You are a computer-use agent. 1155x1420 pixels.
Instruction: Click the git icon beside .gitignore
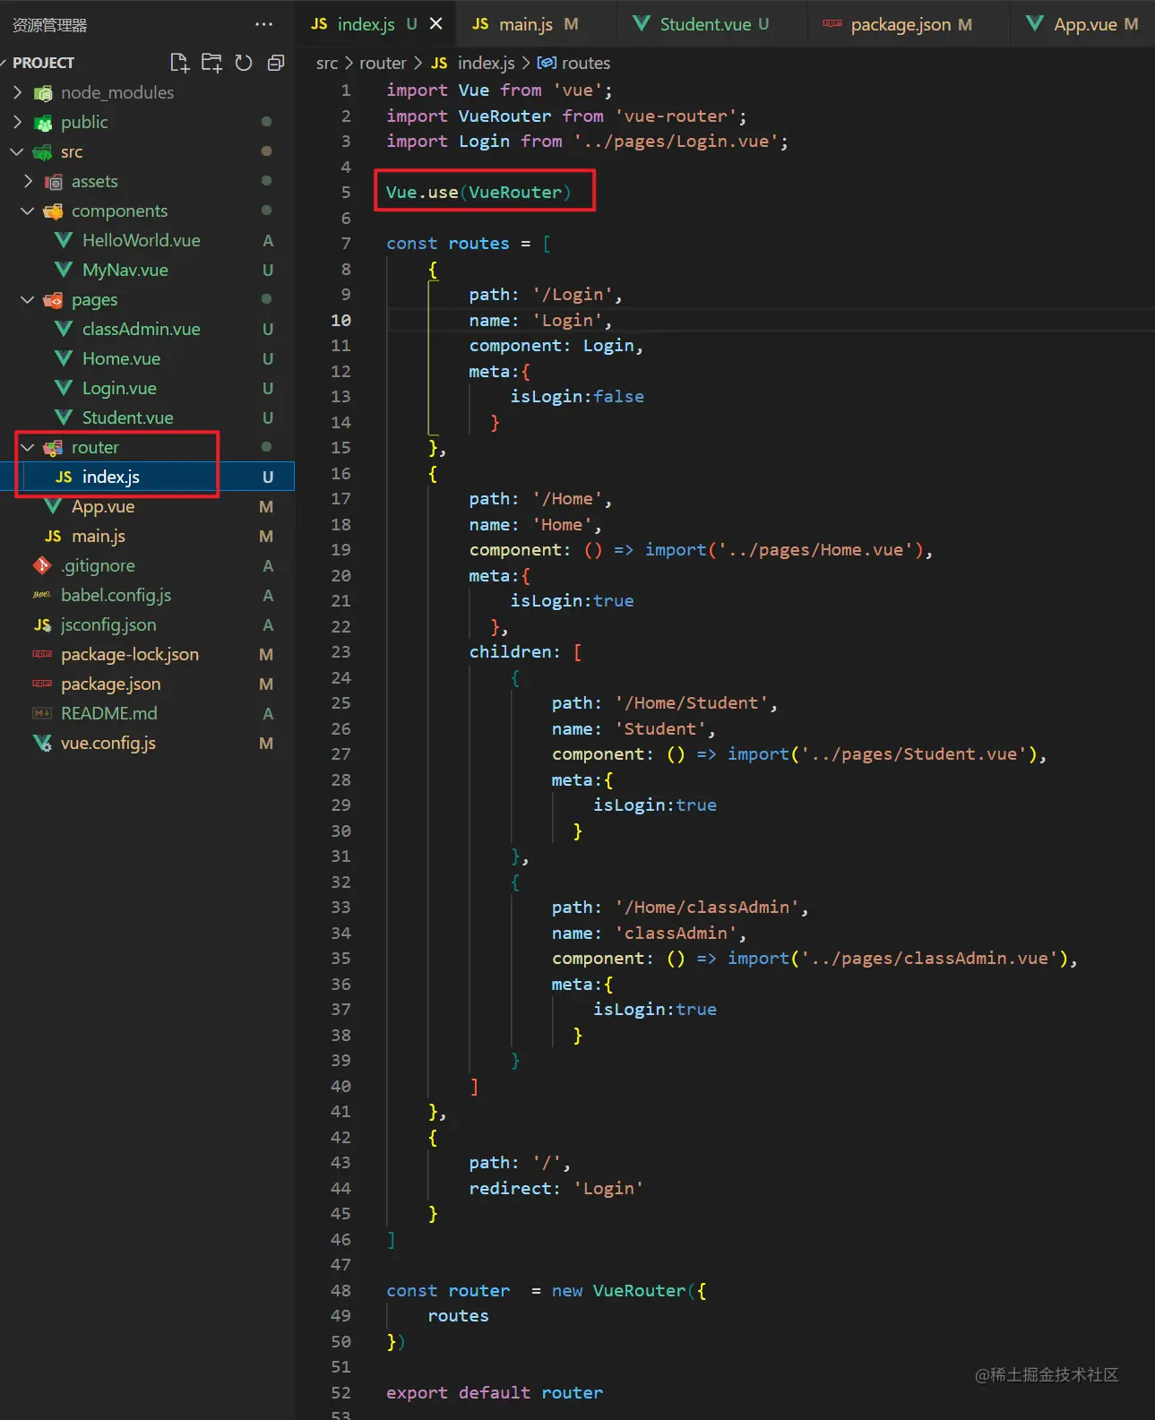[42, 565]
